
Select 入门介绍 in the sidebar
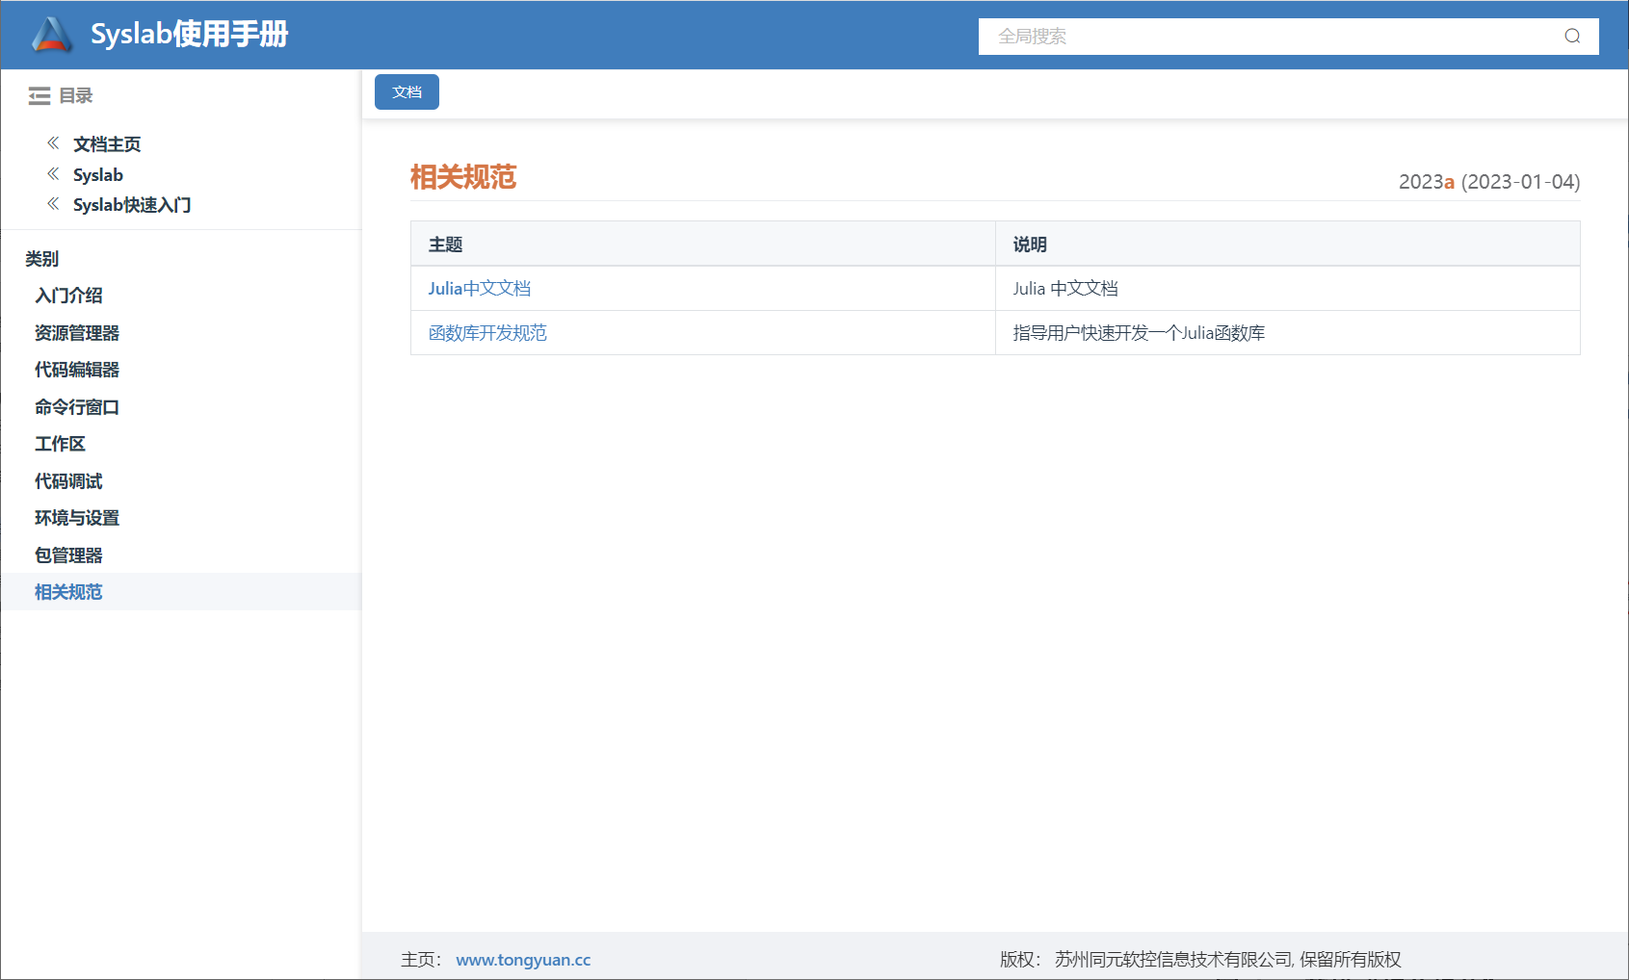(x=68, y=296)
